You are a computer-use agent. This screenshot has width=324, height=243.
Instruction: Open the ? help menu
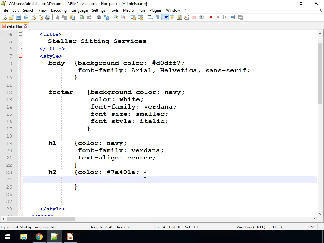click(185, 10)
